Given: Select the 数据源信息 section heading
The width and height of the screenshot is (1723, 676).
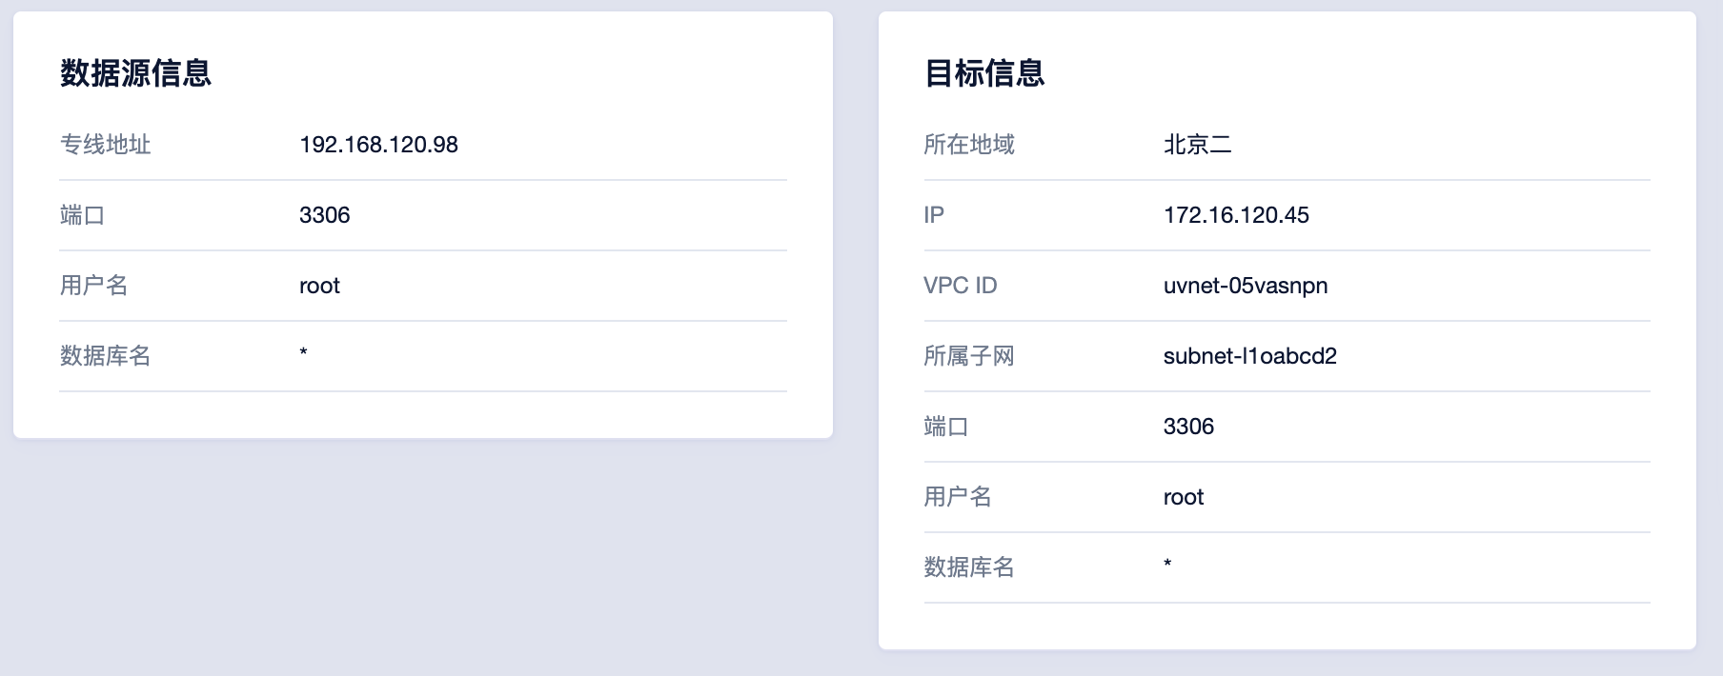Looking at the screenshot, I should coord(135,73).
